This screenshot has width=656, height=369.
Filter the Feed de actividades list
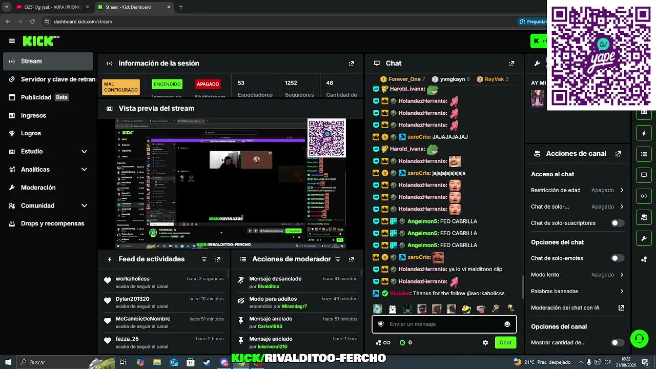[x=204, y=259]
